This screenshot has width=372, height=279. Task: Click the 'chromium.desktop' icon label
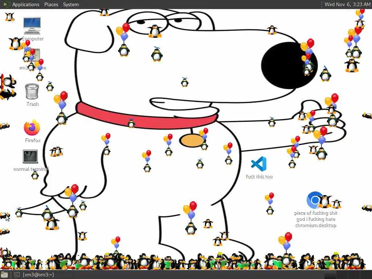(x=316, y=219)
